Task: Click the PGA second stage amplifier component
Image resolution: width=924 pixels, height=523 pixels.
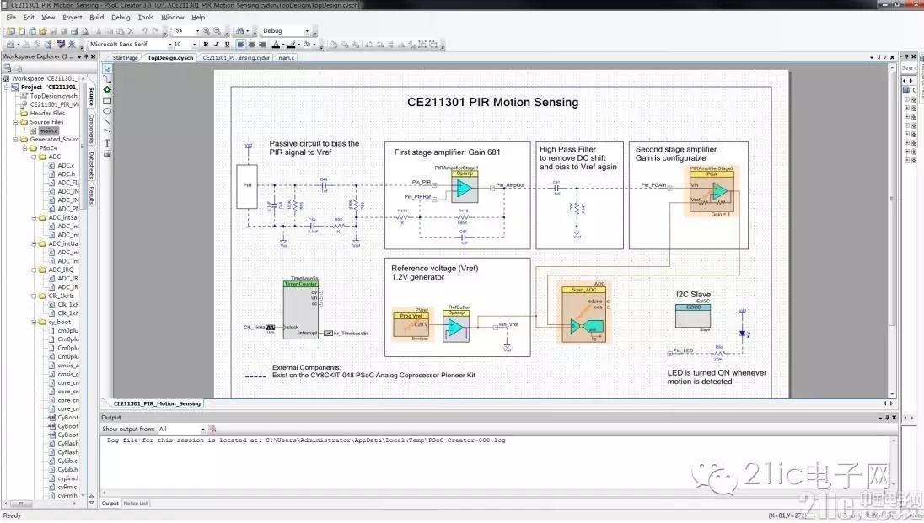Action: [x=712, y=192]
